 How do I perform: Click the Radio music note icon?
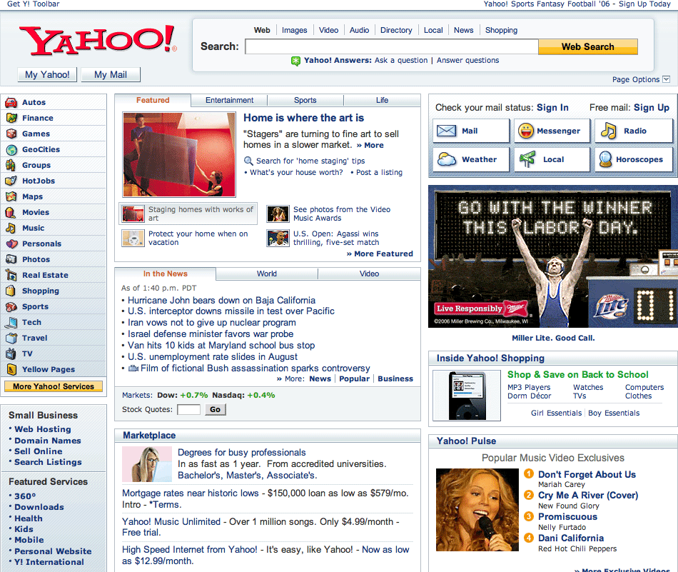(x=608, y=131)
